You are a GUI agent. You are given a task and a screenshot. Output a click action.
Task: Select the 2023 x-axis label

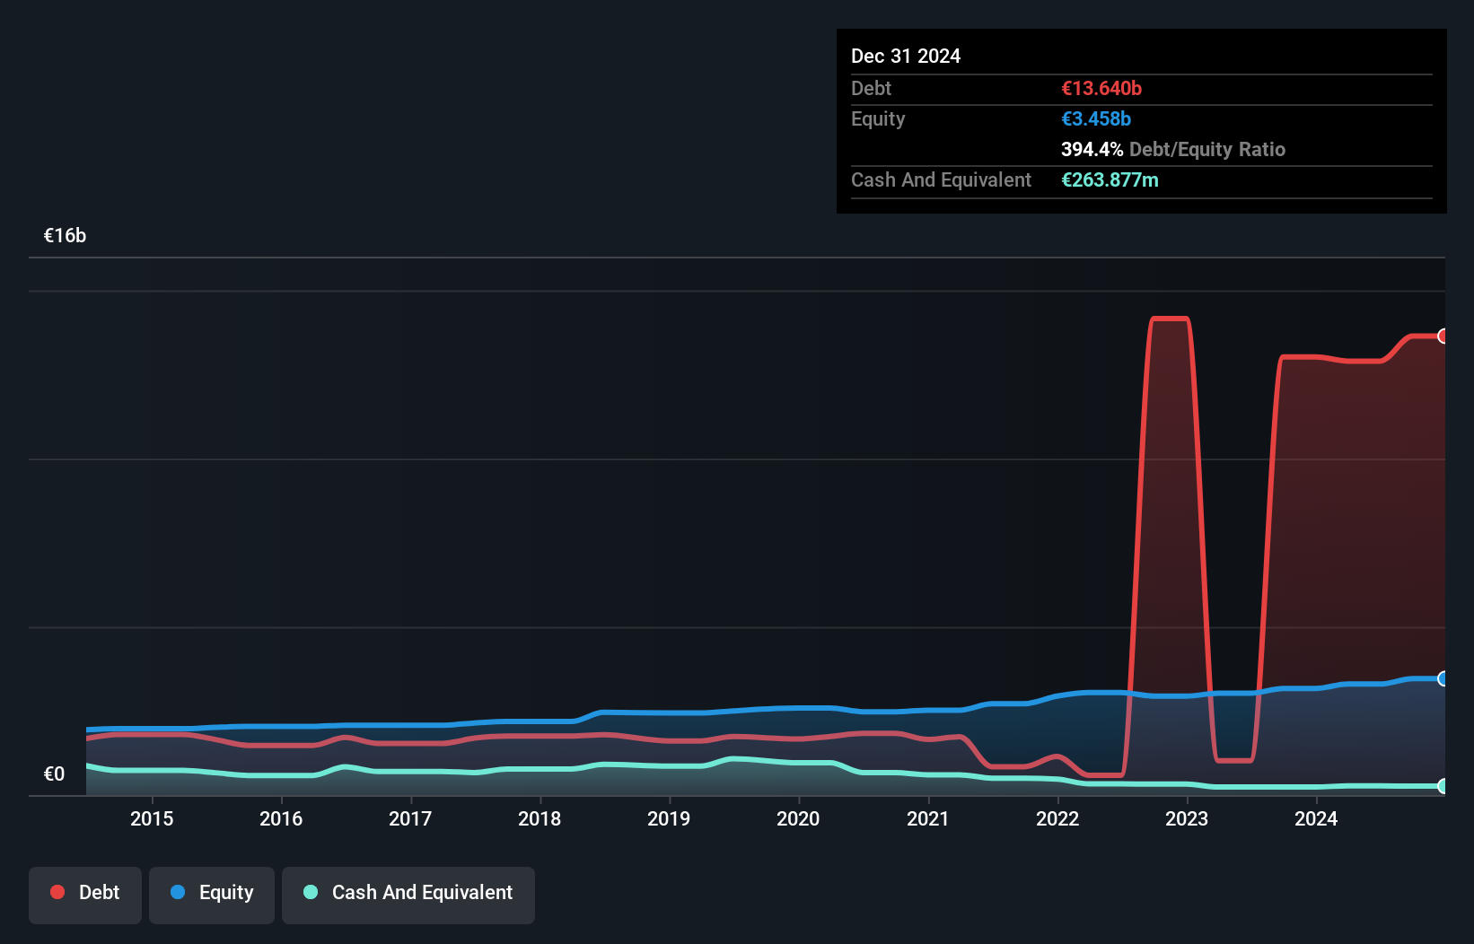[1187, 818]
